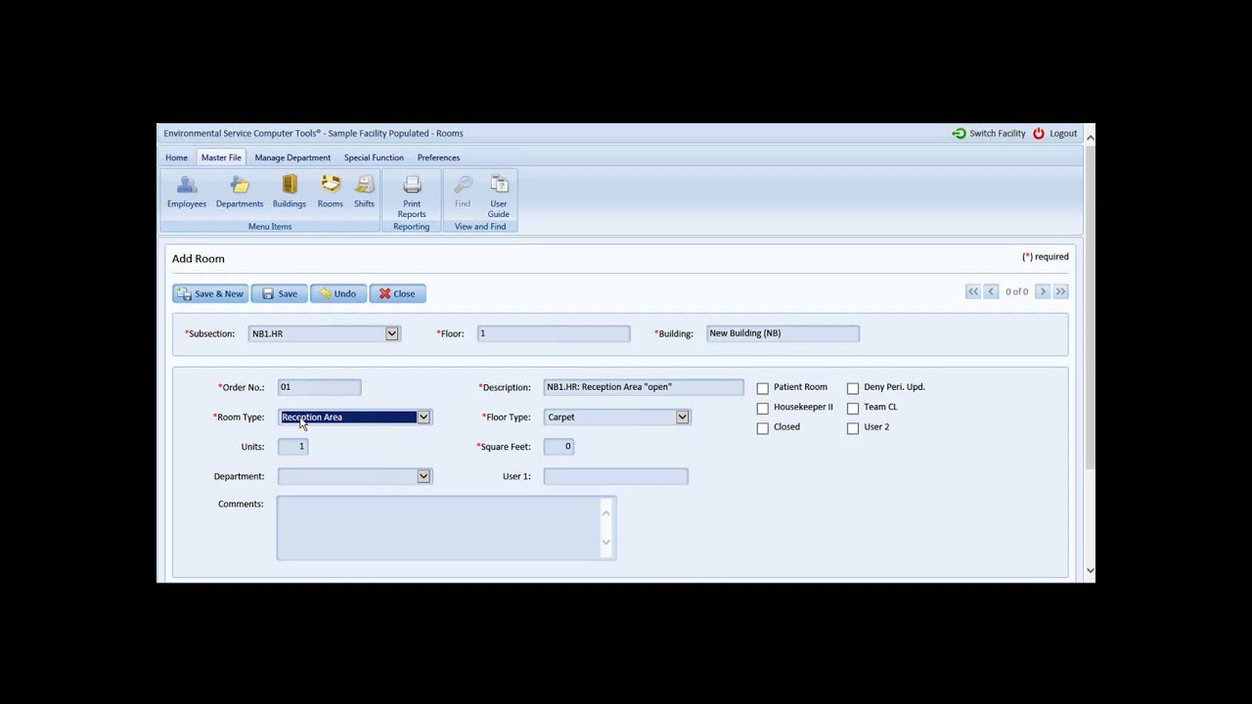This screenshot has width=1252, height=704.
Task: Click the Units input field
Action: pyautogui.click(x=293, y=446)
